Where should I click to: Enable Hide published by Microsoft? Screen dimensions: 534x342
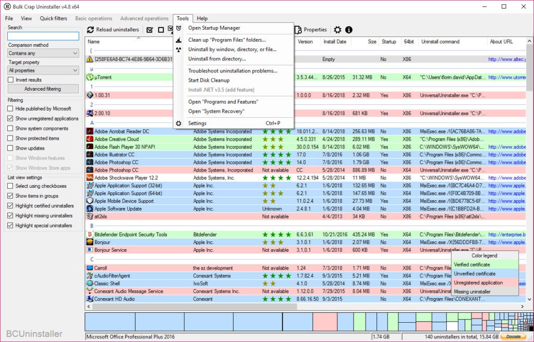pos(10,108)
